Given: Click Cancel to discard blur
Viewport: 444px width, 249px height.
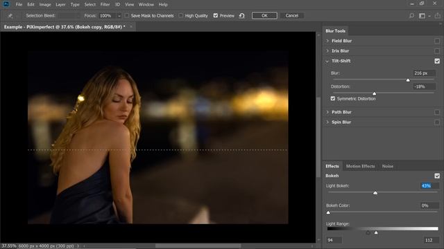Looking at the screenshot, I should point(291,15).
